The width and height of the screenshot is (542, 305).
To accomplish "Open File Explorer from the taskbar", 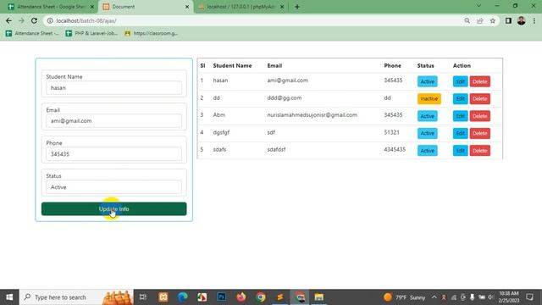I will click(x=318, y=297).
